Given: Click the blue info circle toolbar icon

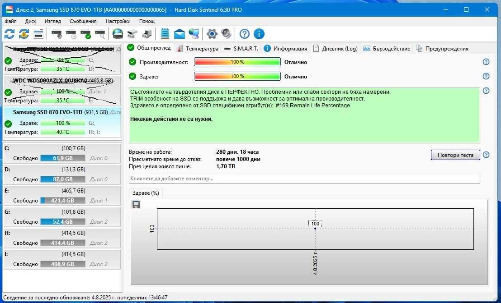Looking at the screenshot, I should [259, 34].
